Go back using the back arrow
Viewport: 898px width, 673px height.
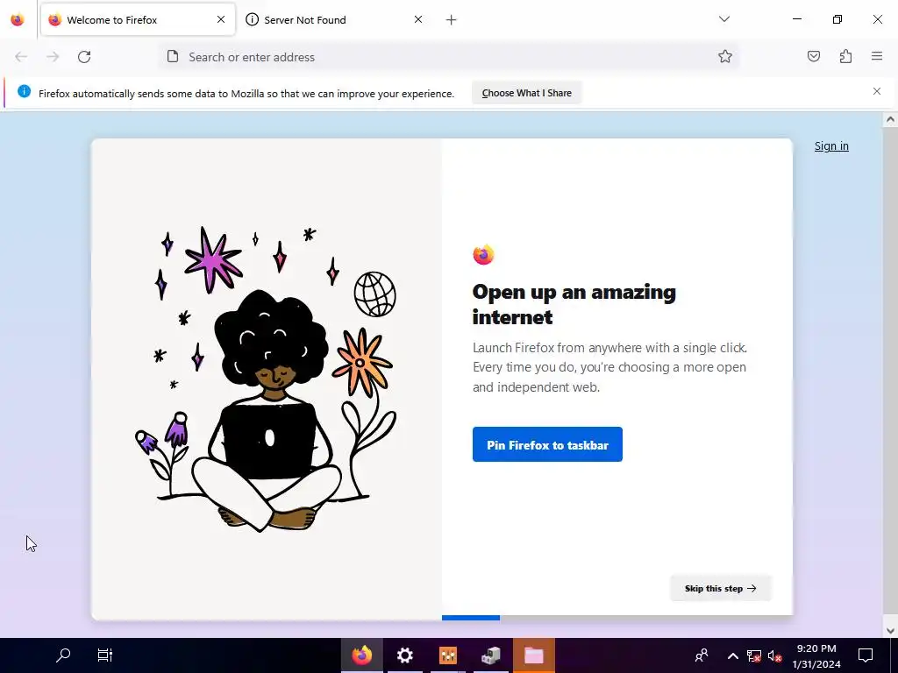[21, 57]
